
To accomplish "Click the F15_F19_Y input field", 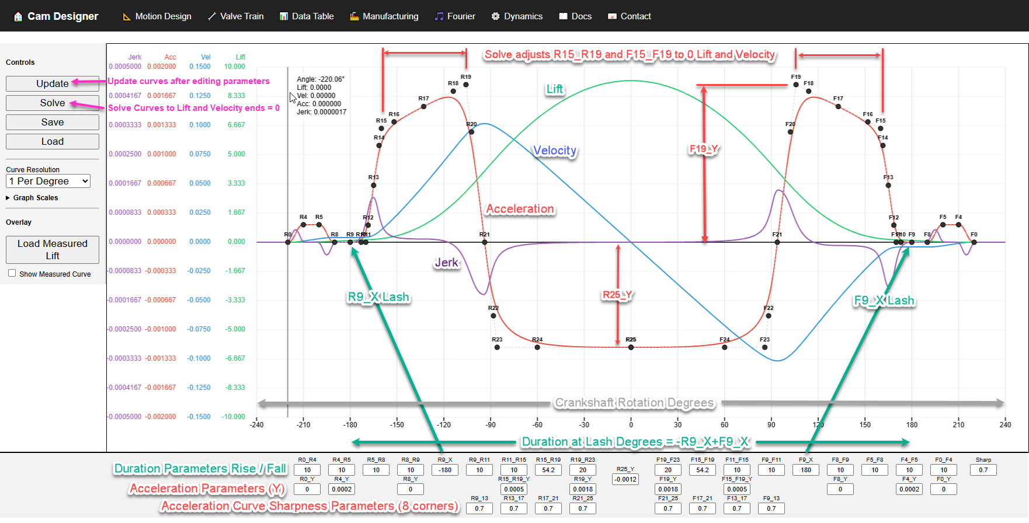I will point(737,489).
